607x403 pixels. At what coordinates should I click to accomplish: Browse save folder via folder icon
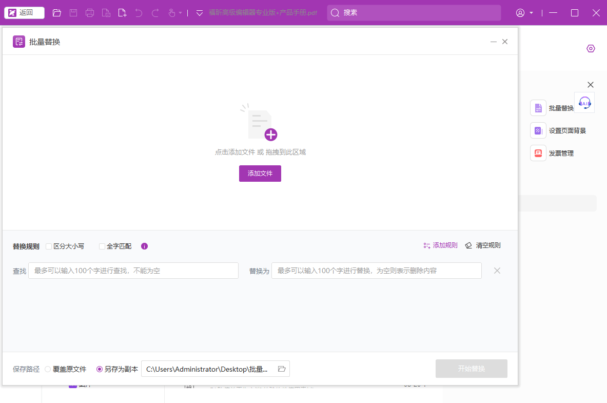[x=282, y=369]
